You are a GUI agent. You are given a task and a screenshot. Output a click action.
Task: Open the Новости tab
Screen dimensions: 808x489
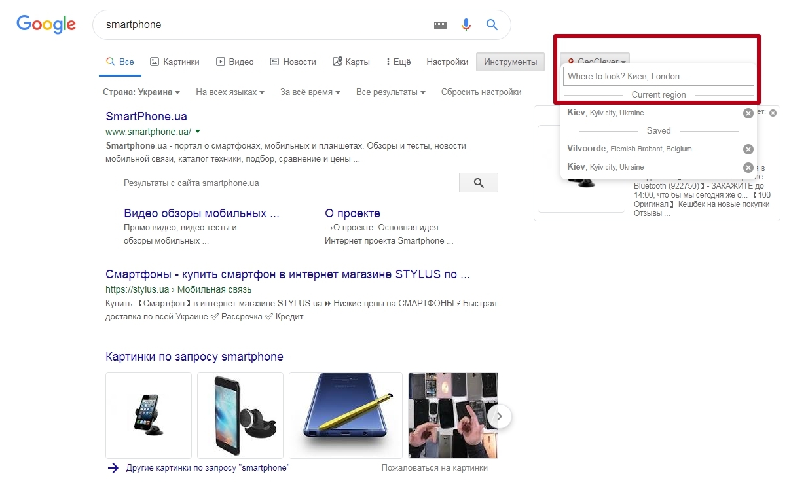(293, 62)
